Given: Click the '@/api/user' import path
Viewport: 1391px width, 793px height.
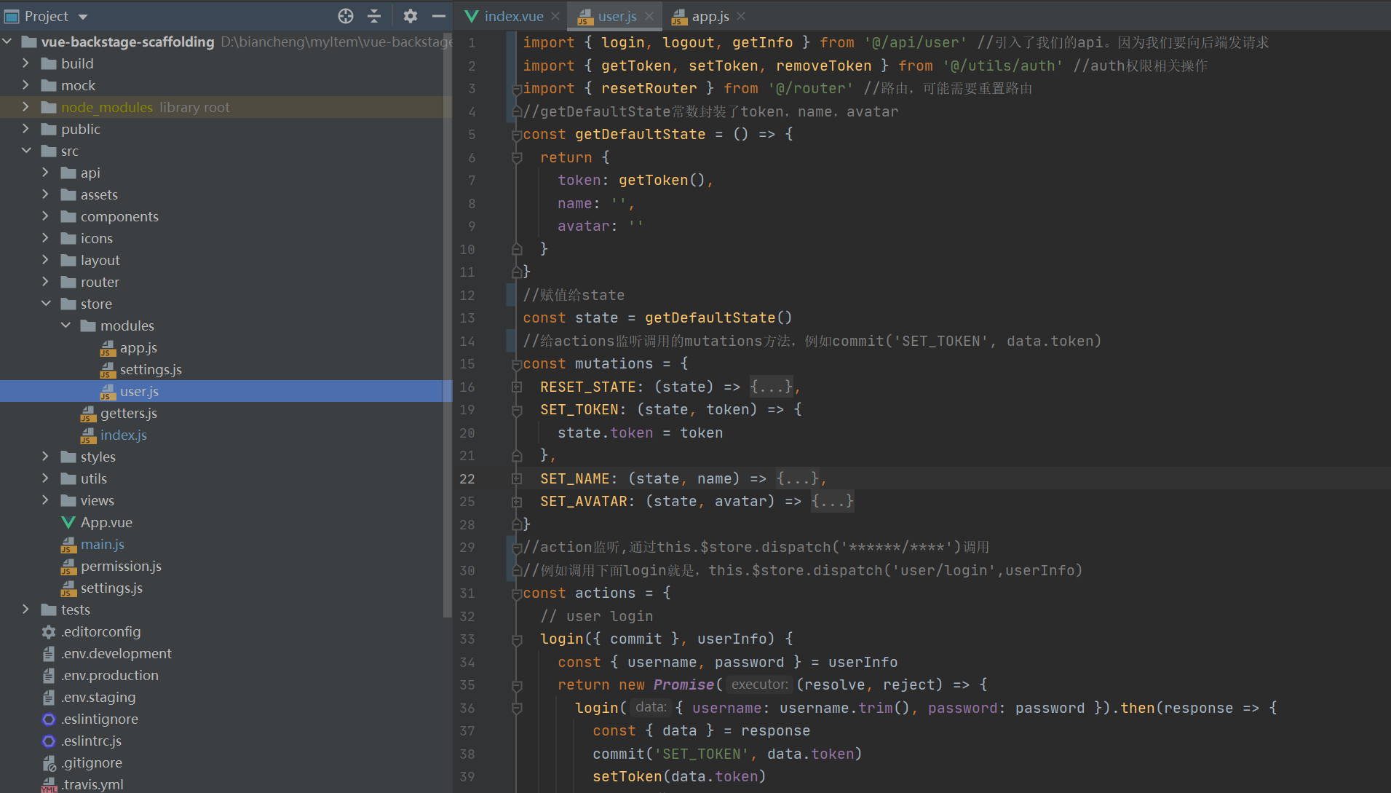Looking at the screenshot, I should click(x=915, y=42).
